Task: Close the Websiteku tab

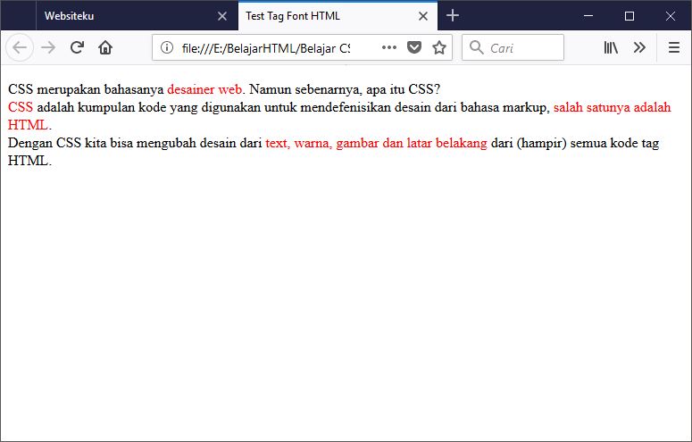Action: 222,16
